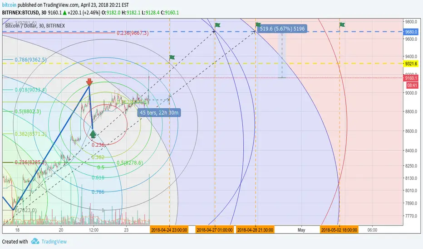Click 7770.0 on the price axis
Image resolution: width=423 pixels, height=249 pixels.
pos(411,216)
